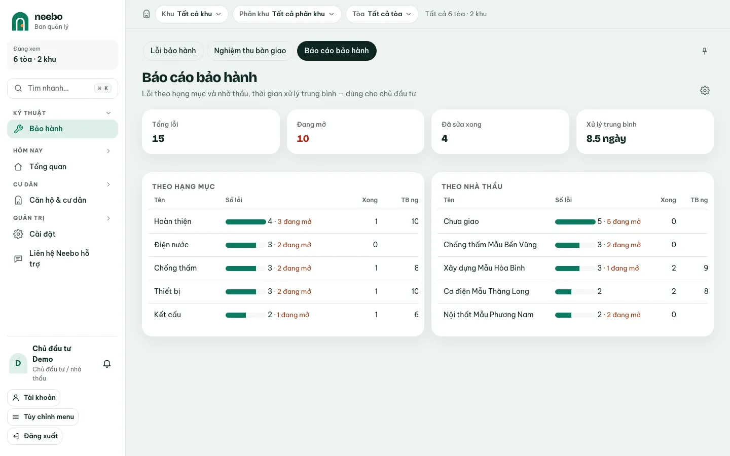Click the Điện nước row name
730x456 pixels.
171,245
